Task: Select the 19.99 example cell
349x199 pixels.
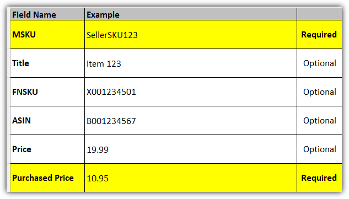Action: 191,149
